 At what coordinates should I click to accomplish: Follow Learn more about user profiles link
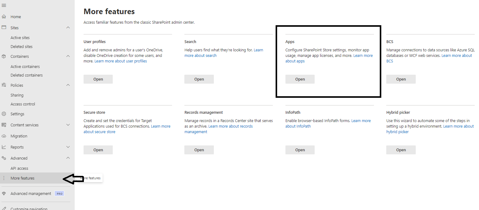(x=121, y=61)
